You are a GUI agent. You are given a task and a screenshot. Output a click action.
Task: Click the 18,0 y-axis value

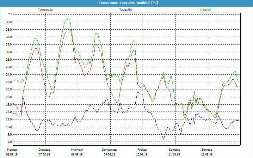tap(9, 97)
